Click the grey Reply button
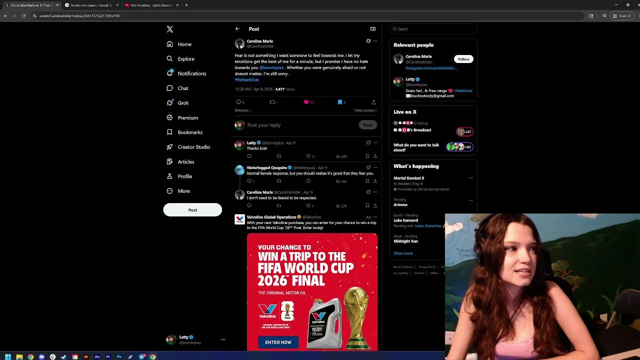 point(368,125)
